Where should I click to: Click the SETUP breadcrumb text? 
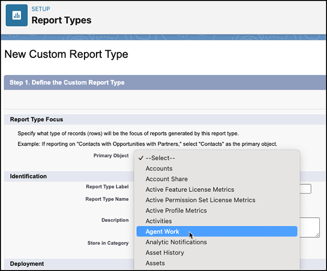tap(41, 9)
